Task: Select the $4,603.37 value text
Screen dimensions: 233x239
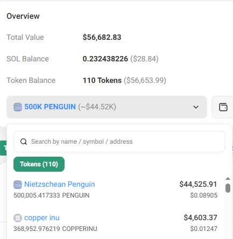Action: pos(200,217)
